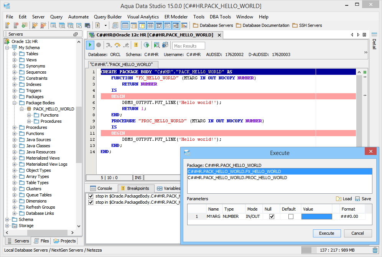Uncheck the Null checkbox for MYARG
Viewport: 382px width, 257px height.
click(x=272, y=216)
